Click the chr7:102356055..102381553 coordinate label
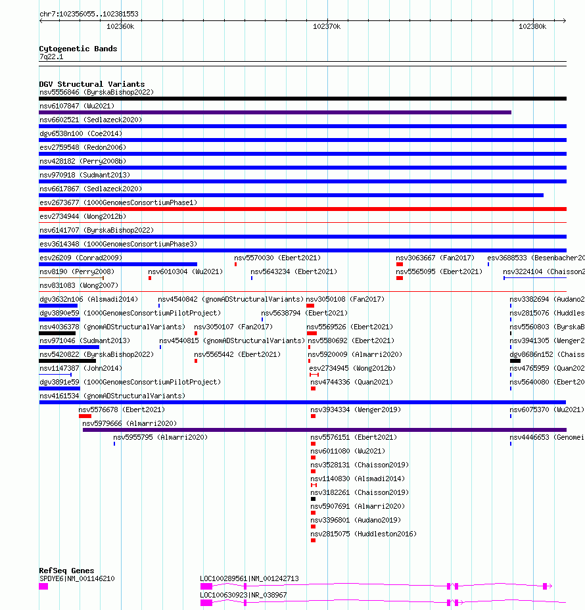This screenshot has width=585, height=610. [89, 14]
